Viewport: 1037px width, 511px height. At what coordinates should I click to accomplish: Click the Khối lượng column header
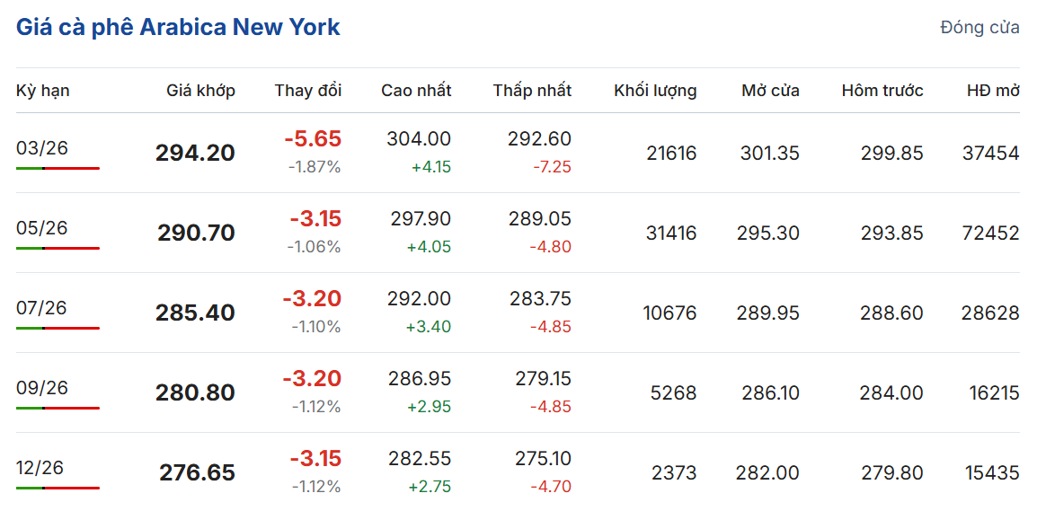pyautogui.click(x=655, y=91)
